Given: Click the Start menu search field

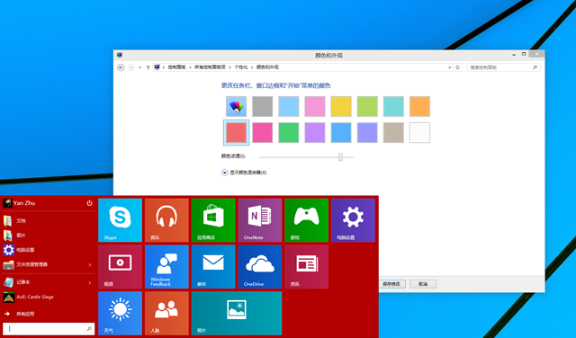Looking at the screenshot, I should (x=49, y=329).
